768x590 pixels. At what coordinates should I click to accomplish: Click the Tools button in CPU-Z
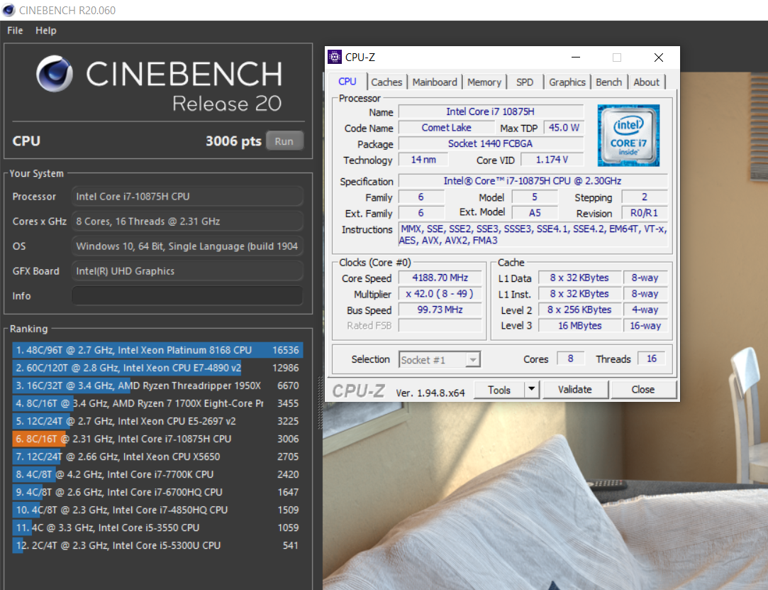click(499, 390)
